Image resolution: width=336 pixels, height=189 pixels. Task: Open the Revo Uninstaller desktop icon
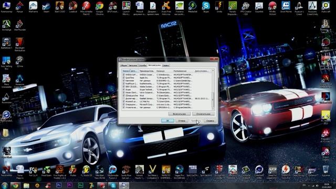pos(6,81)
